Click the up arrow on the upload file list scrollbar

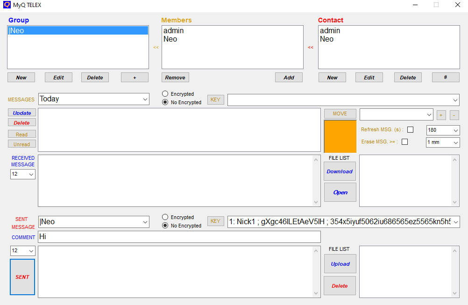(454, 251)
